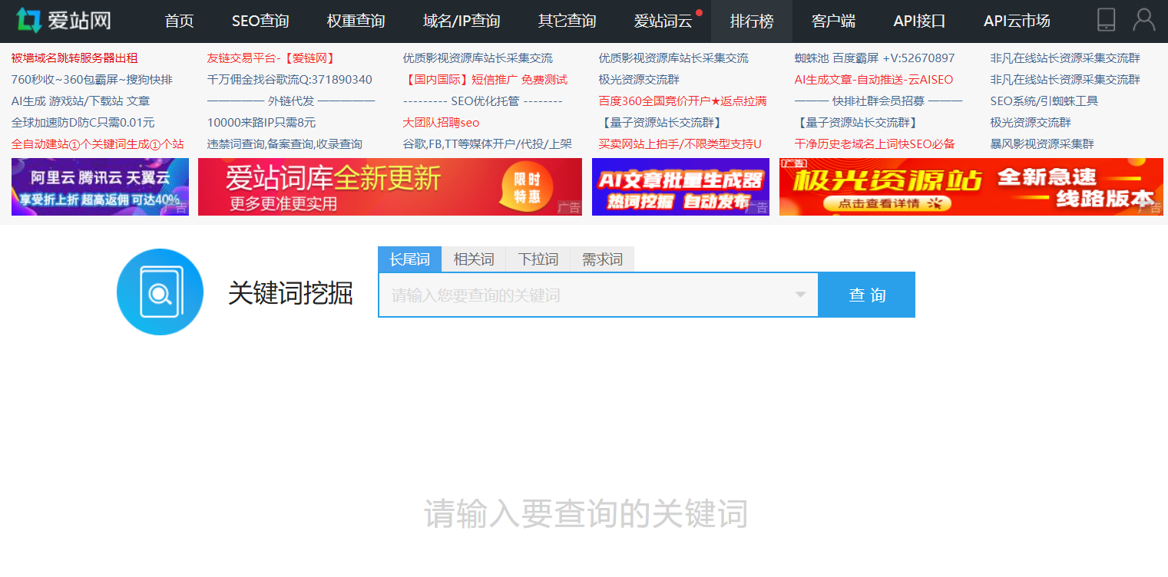Click the 爱站网 logo

64,21
